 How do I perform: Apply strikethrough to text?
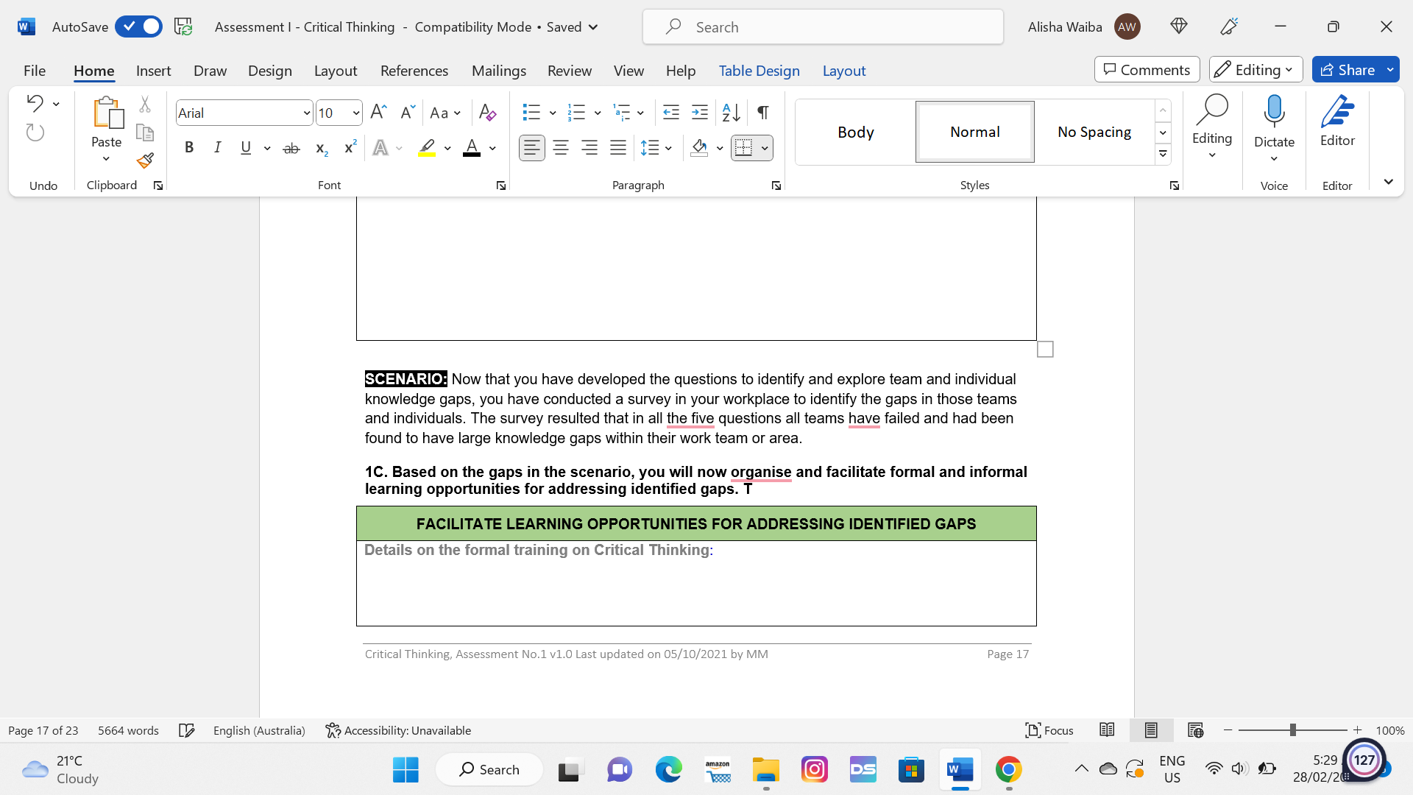point(291,147)
